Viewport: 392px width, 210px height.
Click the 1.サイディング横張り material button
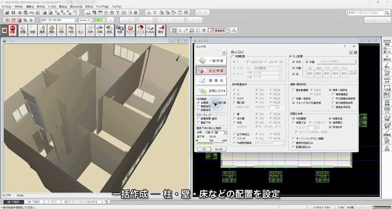[x=336, y=62]
